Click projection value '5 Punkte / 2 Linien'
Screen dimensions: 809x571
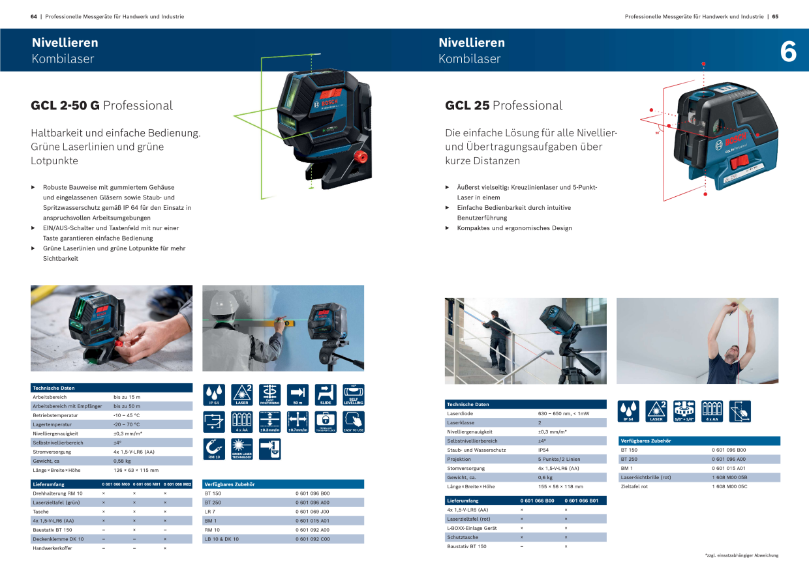point(559,459)
